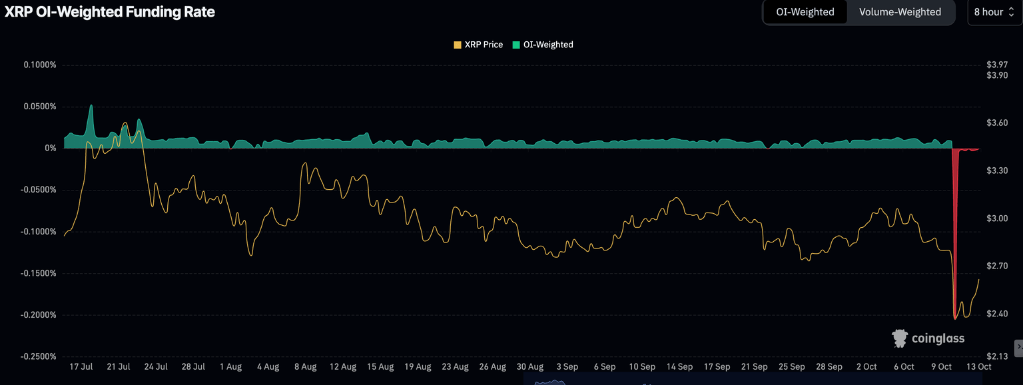The height and width of the screenshot is (385, 1023).
Task: Select the OI-Weighted tab at top
Action: (x=805, y=12)
